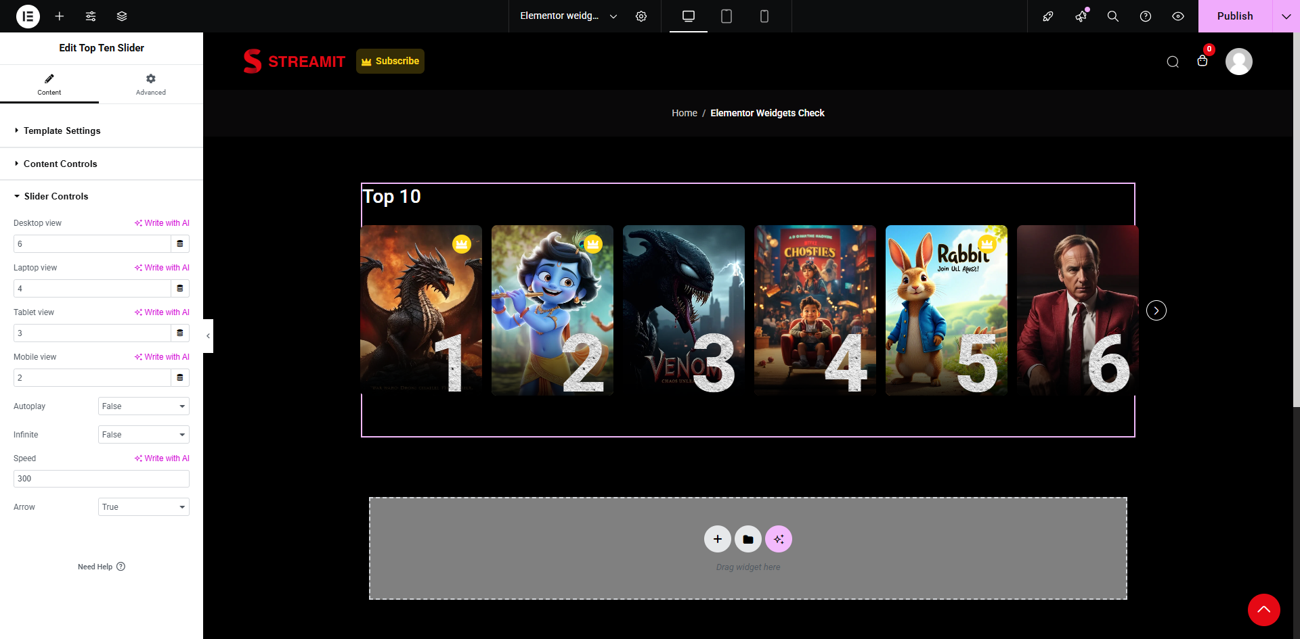Image resolution: width=1300 pixels, height=639 pixels.
Task: Click the red scroll-to-top button
Action: tap(1264, 610)
